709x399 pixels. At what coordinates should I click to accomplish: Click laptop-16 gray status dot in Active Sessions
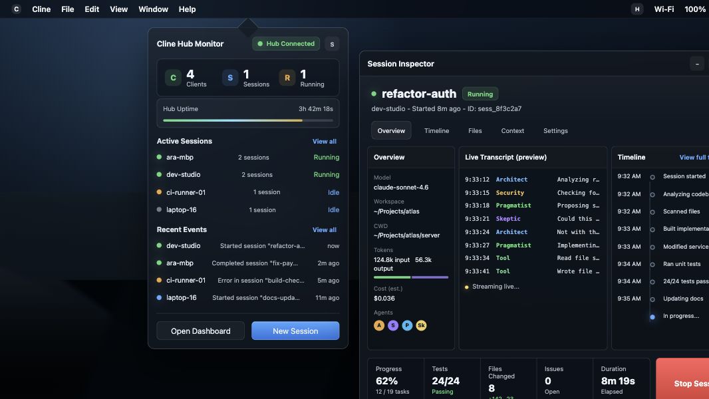tap(159, 209)
